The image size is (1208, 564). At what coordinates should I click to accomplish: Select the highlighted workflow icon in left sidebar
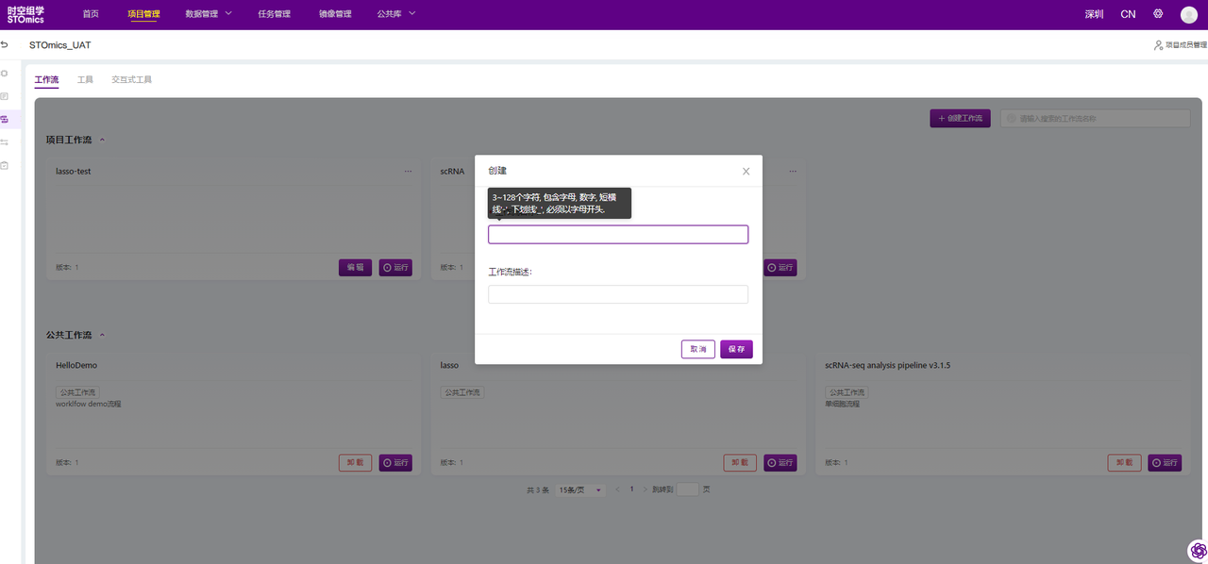pos(5,119)
